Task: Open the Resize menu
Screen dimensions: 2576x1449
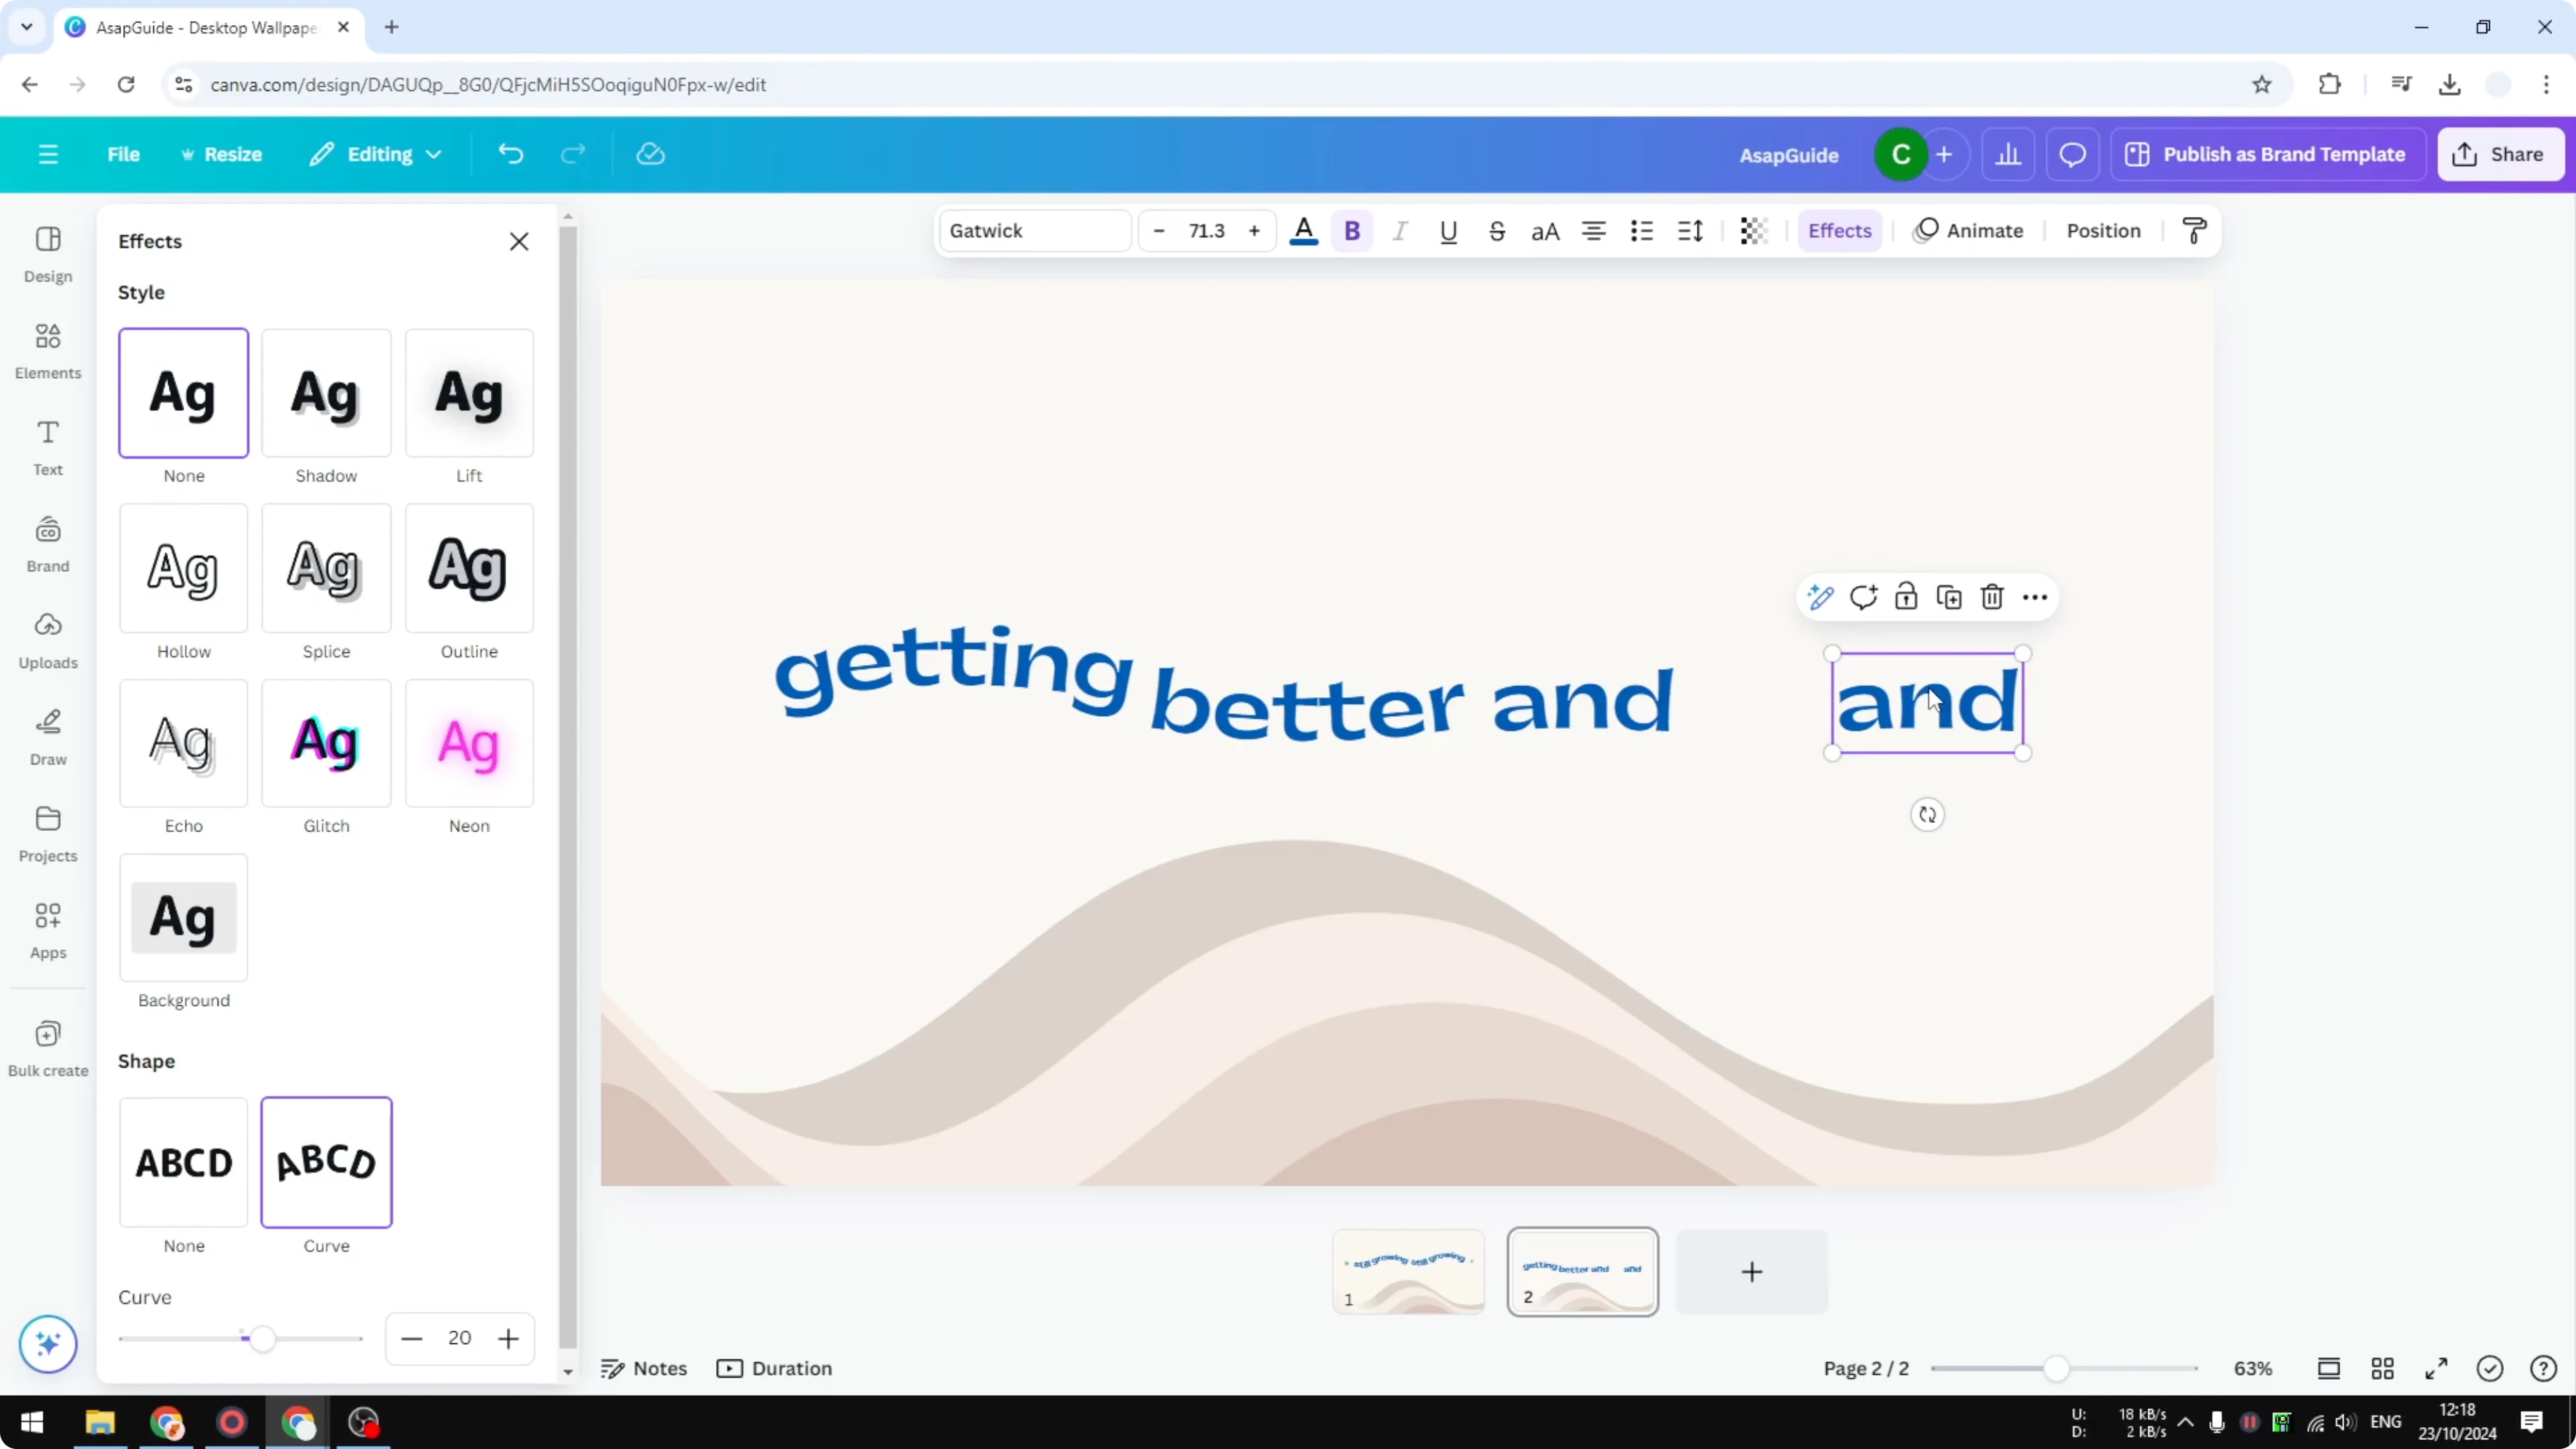Action: [x=222, y=153]
